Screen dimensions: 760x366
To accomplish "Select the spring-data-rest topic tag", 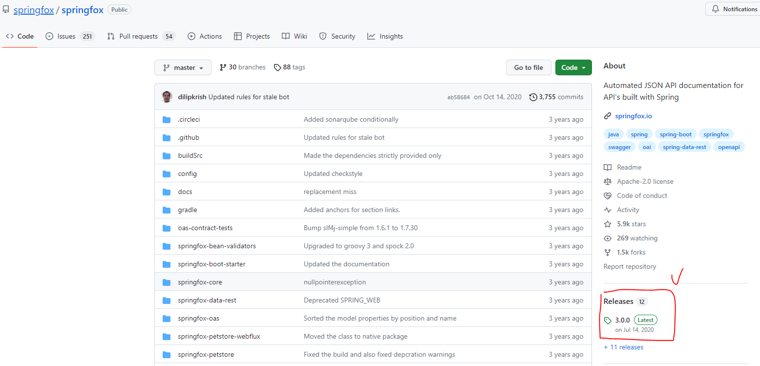I will coord(684,147).
